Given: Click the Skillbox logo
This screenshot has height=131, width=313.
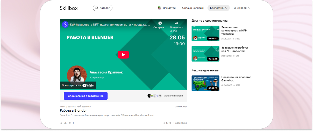Looking at the screenshot, I should 68,8.
